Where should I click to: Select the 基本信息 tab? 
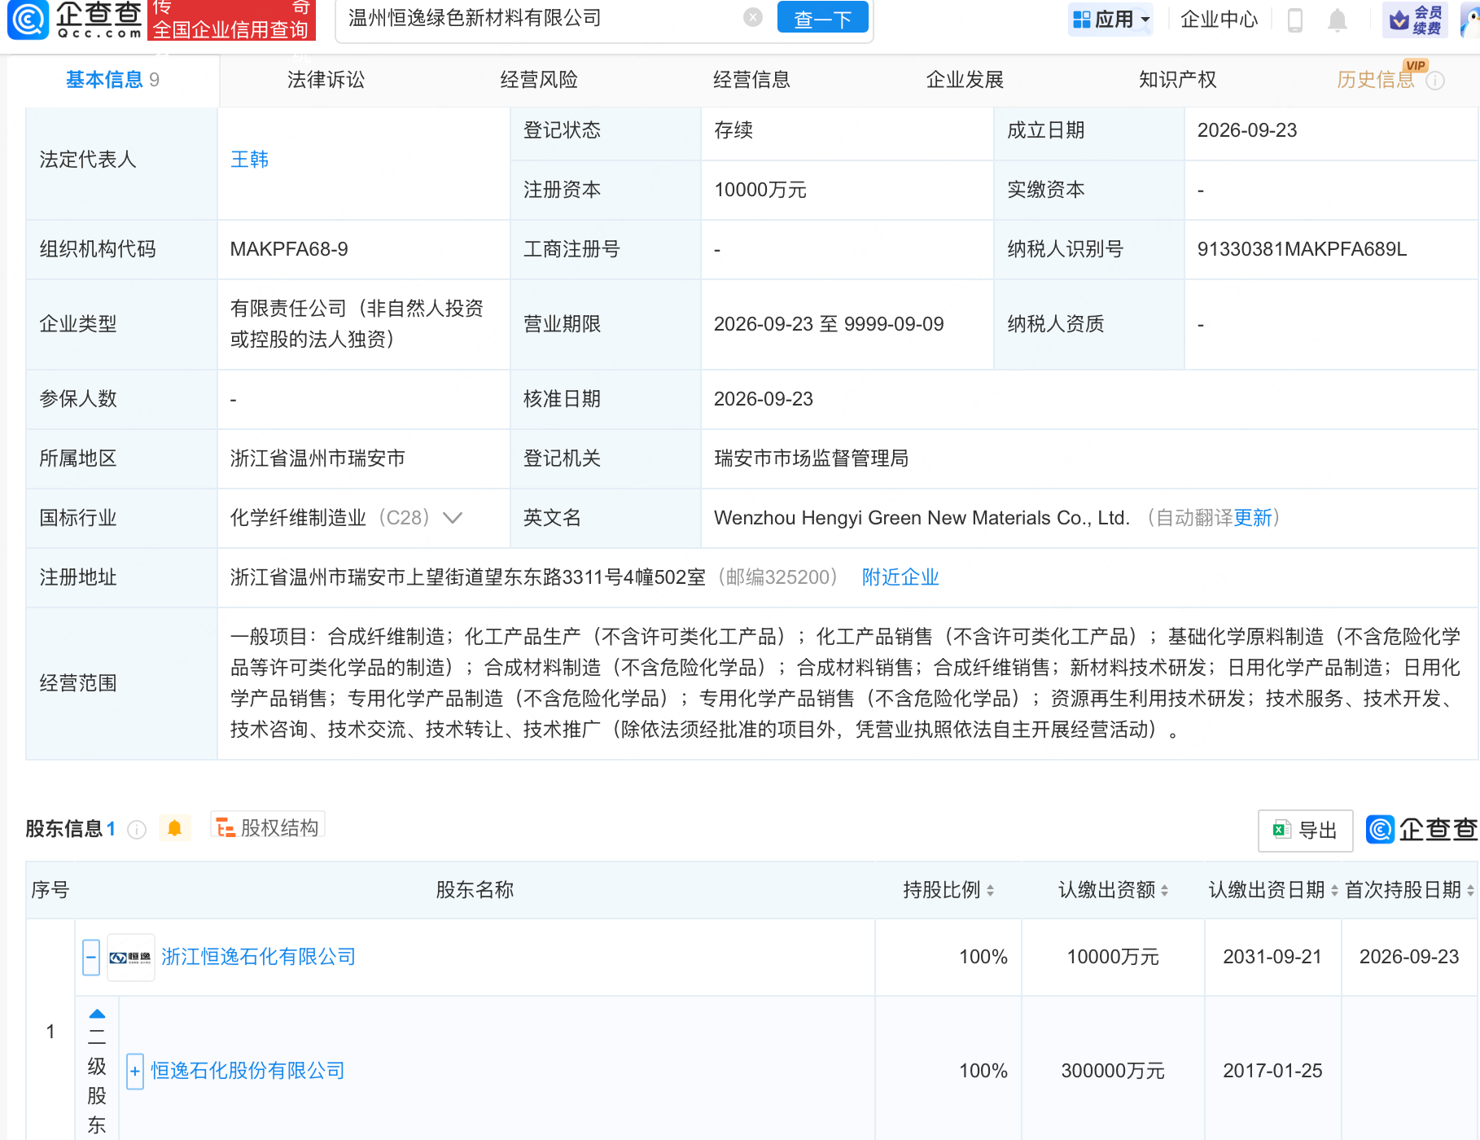112,80
